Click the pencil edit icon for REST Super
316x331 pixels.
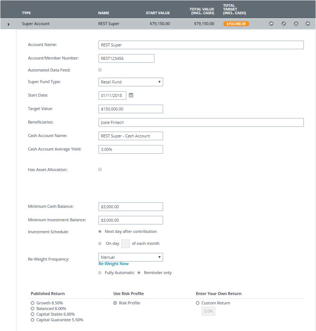284,24
